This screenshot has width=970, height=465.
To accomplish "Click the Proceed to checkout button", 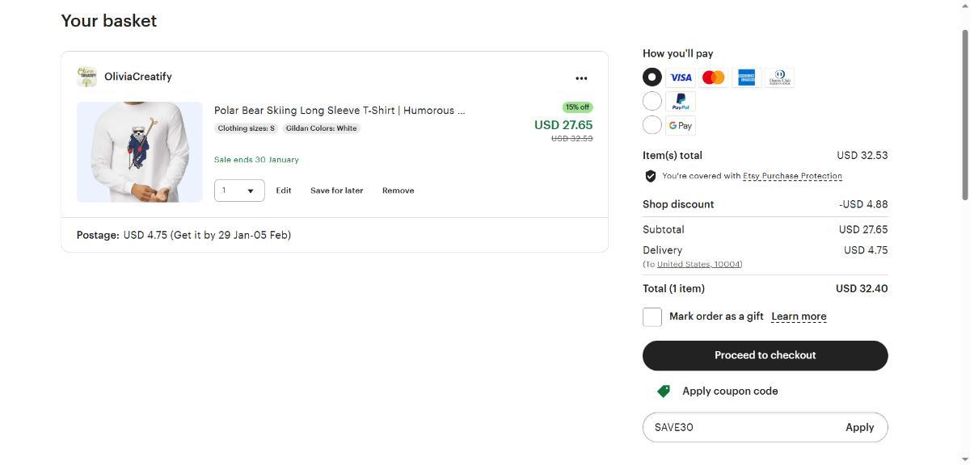I will (x=765, y=355).
